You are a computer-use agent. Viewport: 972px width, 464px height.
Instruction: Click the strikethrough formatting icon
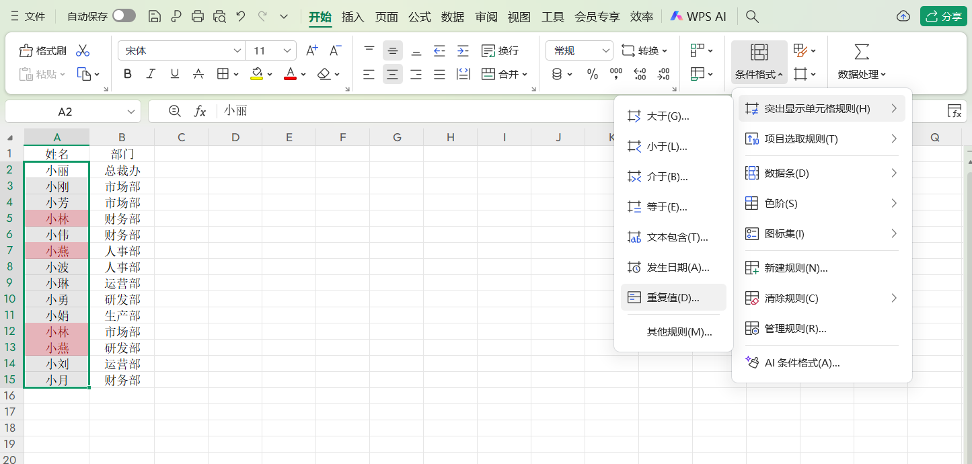pyautogui.click(x=198, y=74)
